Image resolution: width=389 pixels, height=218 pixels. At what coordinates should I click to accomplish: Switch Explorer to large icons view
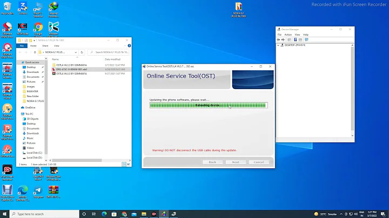129,164
